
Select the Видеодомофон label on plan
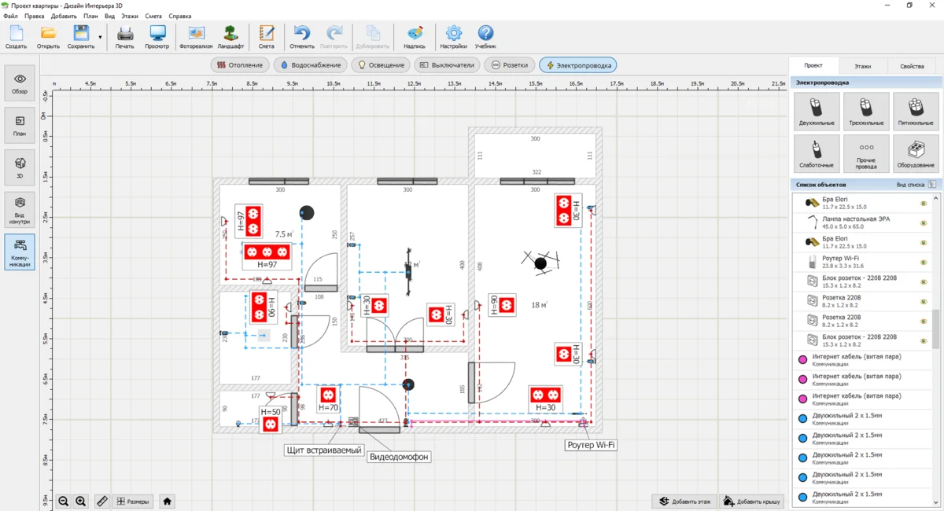point(400,457)
